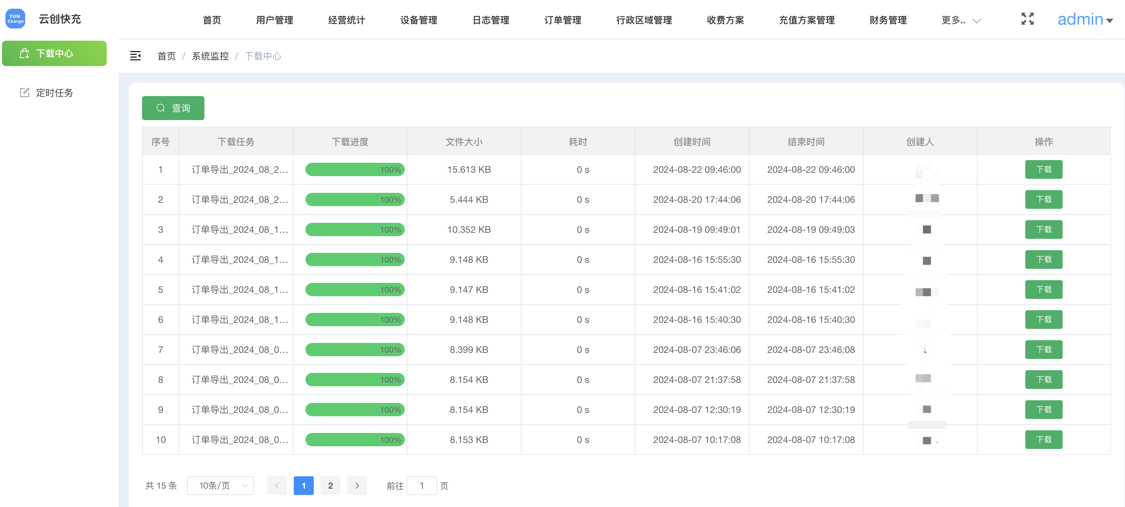Click the 文件大小 column header
The image size is (1125, 507).
pos(464,142)
